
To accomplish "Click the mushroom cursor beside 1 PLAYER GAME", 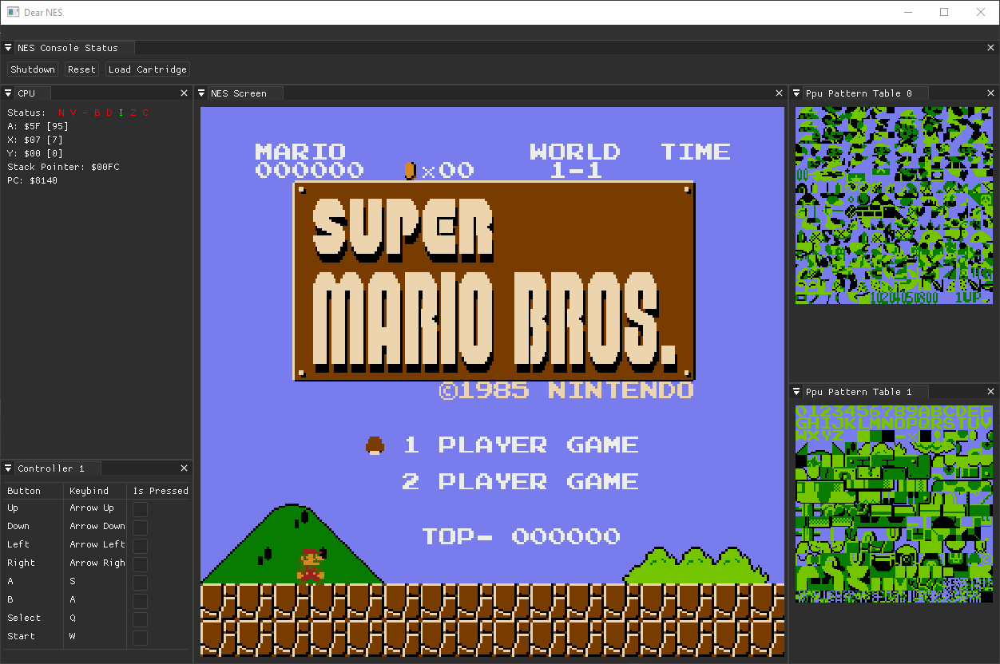I will click(375, 445).
